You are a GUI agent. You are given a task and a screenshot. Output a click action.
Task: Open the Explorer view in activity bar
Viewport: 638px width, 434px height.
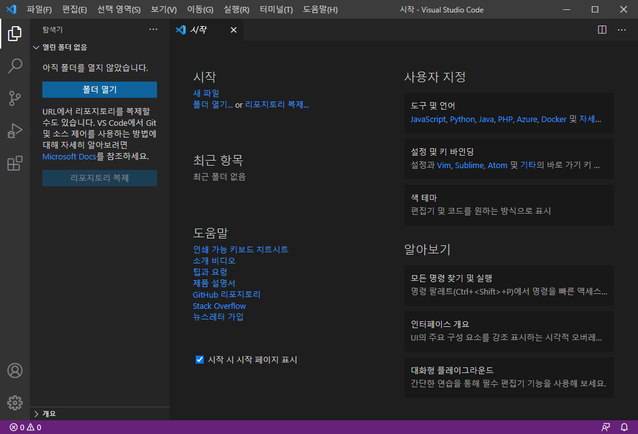tap(15, 34)
